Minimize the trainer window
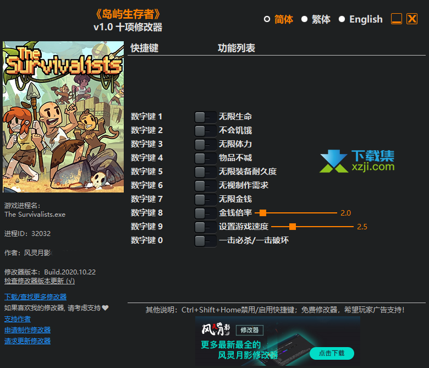Viewport: 429px width, 368px height. [x=397, y=19]
